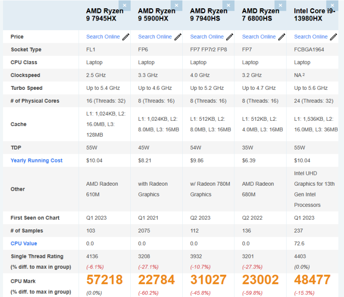344x297 pixels.
Task: Click samples count 237
Action: point(298,231)
